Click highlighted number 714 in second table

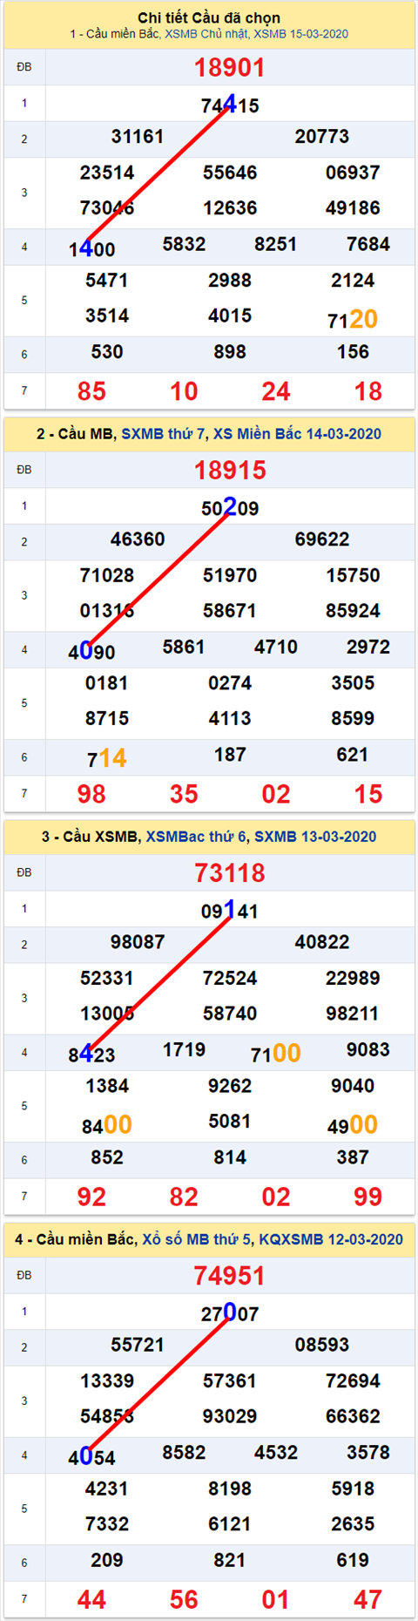tap(107, 758)
